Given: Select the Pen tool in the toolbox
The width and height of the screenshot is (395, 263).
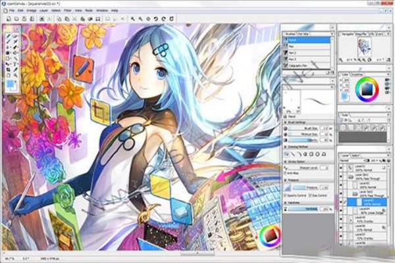Looking at the screenshot, I should click(9, 36).
